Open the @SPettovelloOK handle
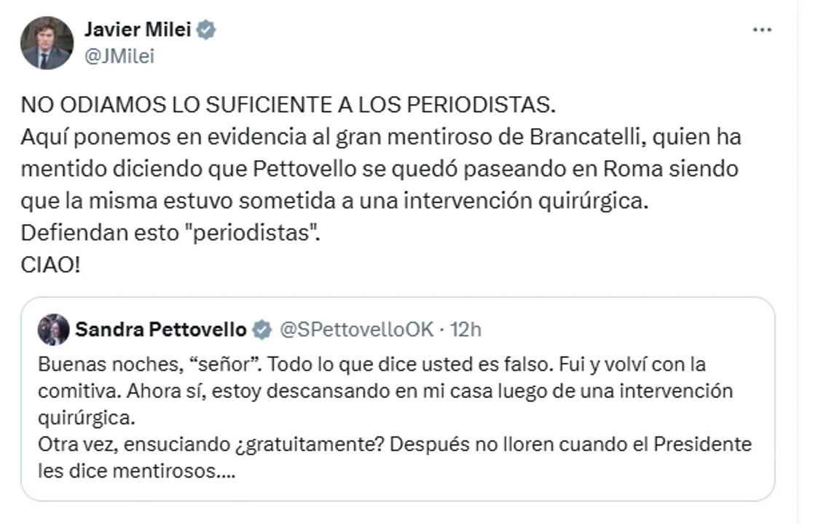Viewport: 818px width, 524px height. click(356, 330)
